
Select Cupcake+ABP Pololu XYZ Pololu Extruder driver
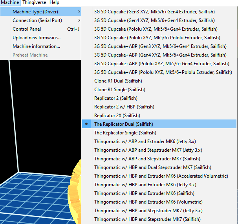point(159,72)
